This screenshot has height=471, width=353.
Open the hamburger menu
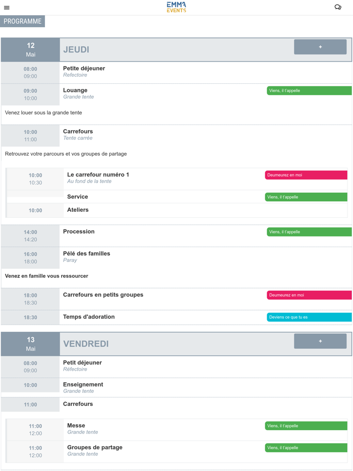pyautogui.click(x=7, y=8)
